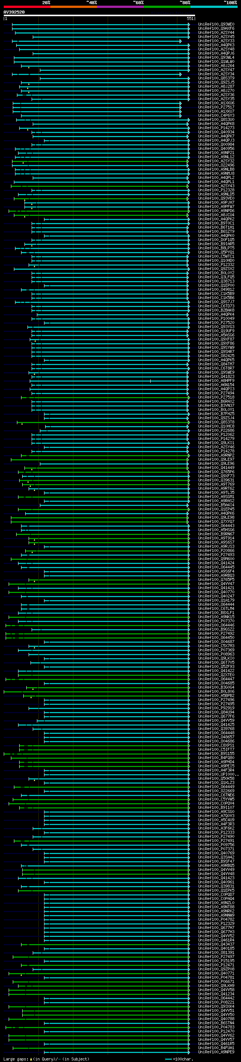Select the UniRef100_Q39631 label

[x=216, y=480]
